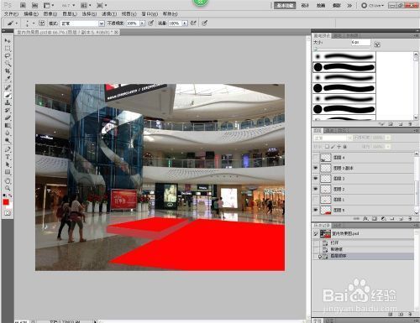The height and width of the screenshot is (323, 420).
Task: Toggle Quick Mask mode
Action: (8, 213)
